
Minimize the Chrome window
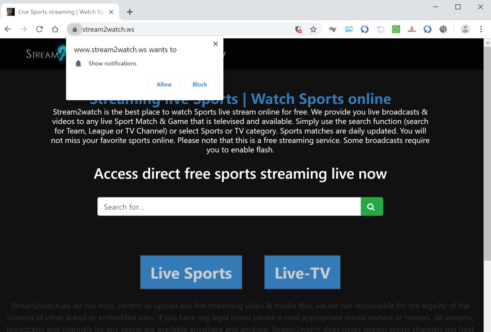point(436,7)
